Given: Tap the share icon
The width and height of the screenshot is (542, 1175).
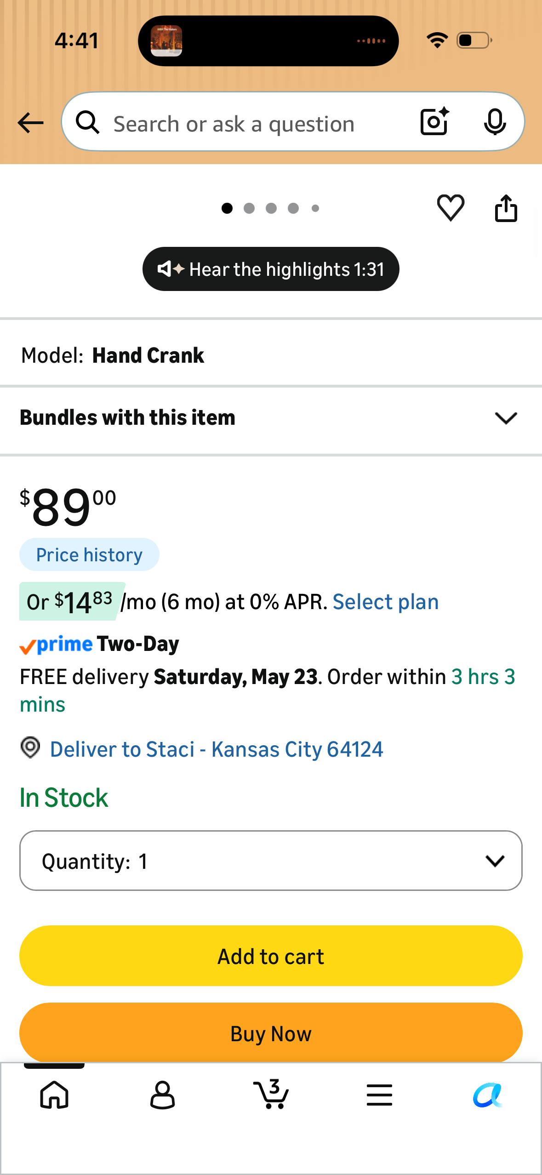Looking at the screenshot, I should [x=506, y=208].
